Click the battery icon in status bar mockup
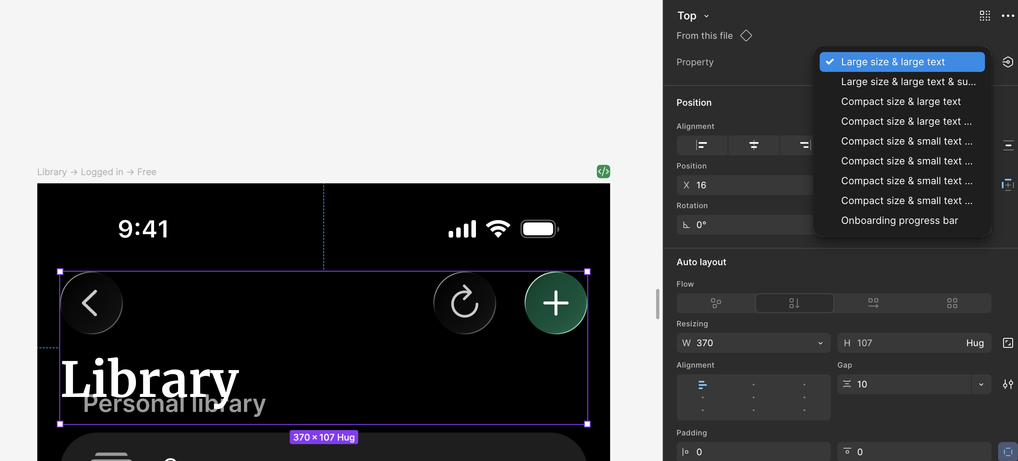 point(540,229)
